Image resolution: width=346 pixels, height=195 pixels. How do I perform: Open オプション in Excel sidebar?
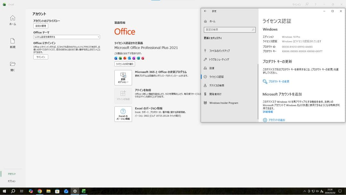coord(12,181)
